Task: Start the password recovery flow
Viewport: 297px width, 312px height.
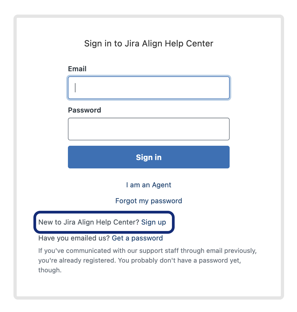Action: (x=148, y=201)
